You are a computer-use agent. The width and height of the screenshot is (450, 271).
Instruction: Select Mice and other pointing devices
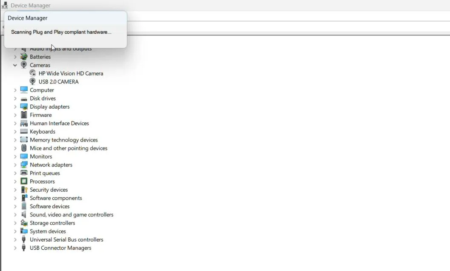(68, 148)
